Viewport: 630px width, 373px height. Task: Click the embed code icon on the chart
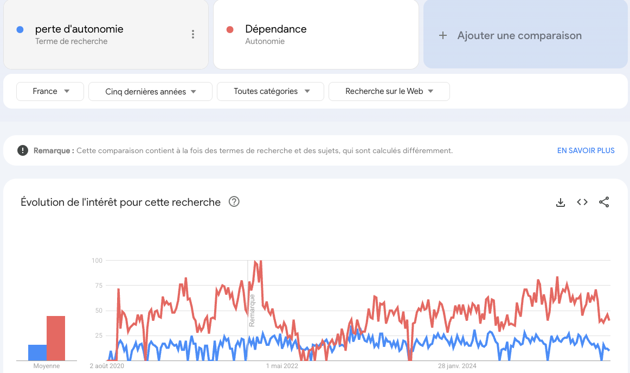(x=582, y=202)
